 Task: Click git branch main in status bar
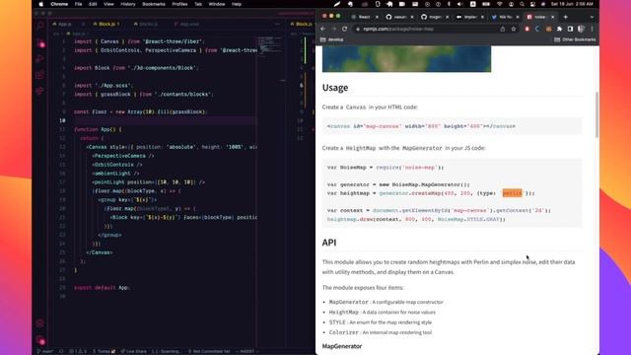[45, 351]
